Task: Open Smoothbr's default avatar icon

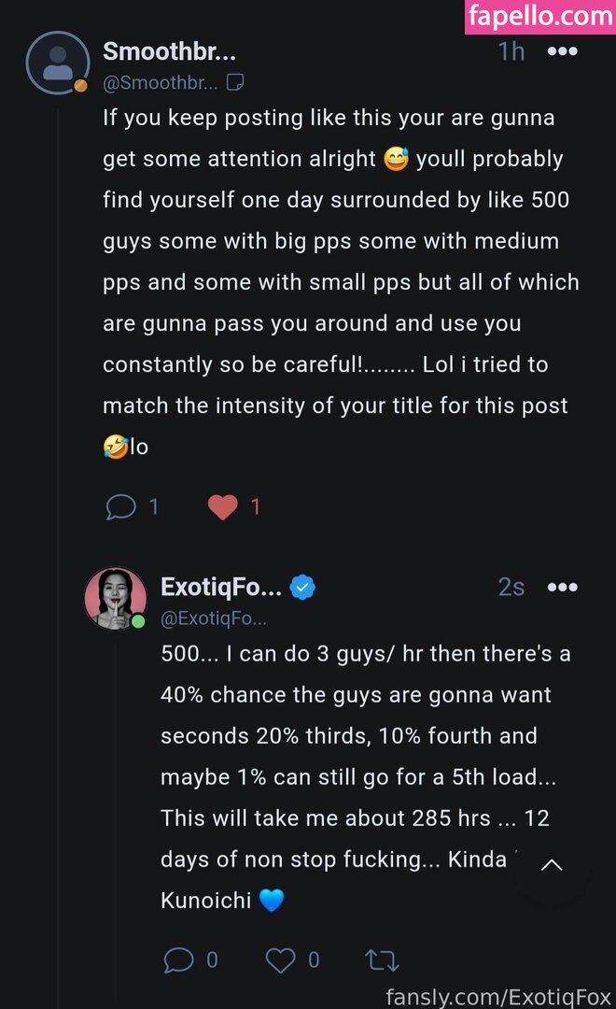Action: [x=57, y=63]
